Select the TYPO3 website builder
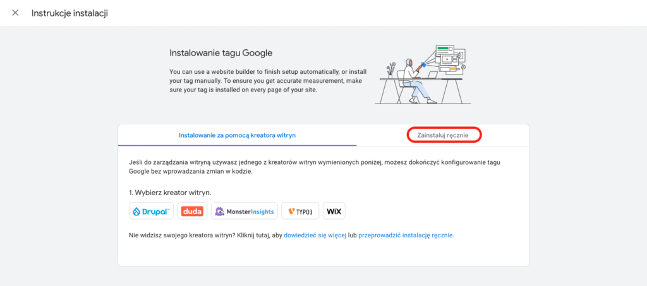 point(300,212)
